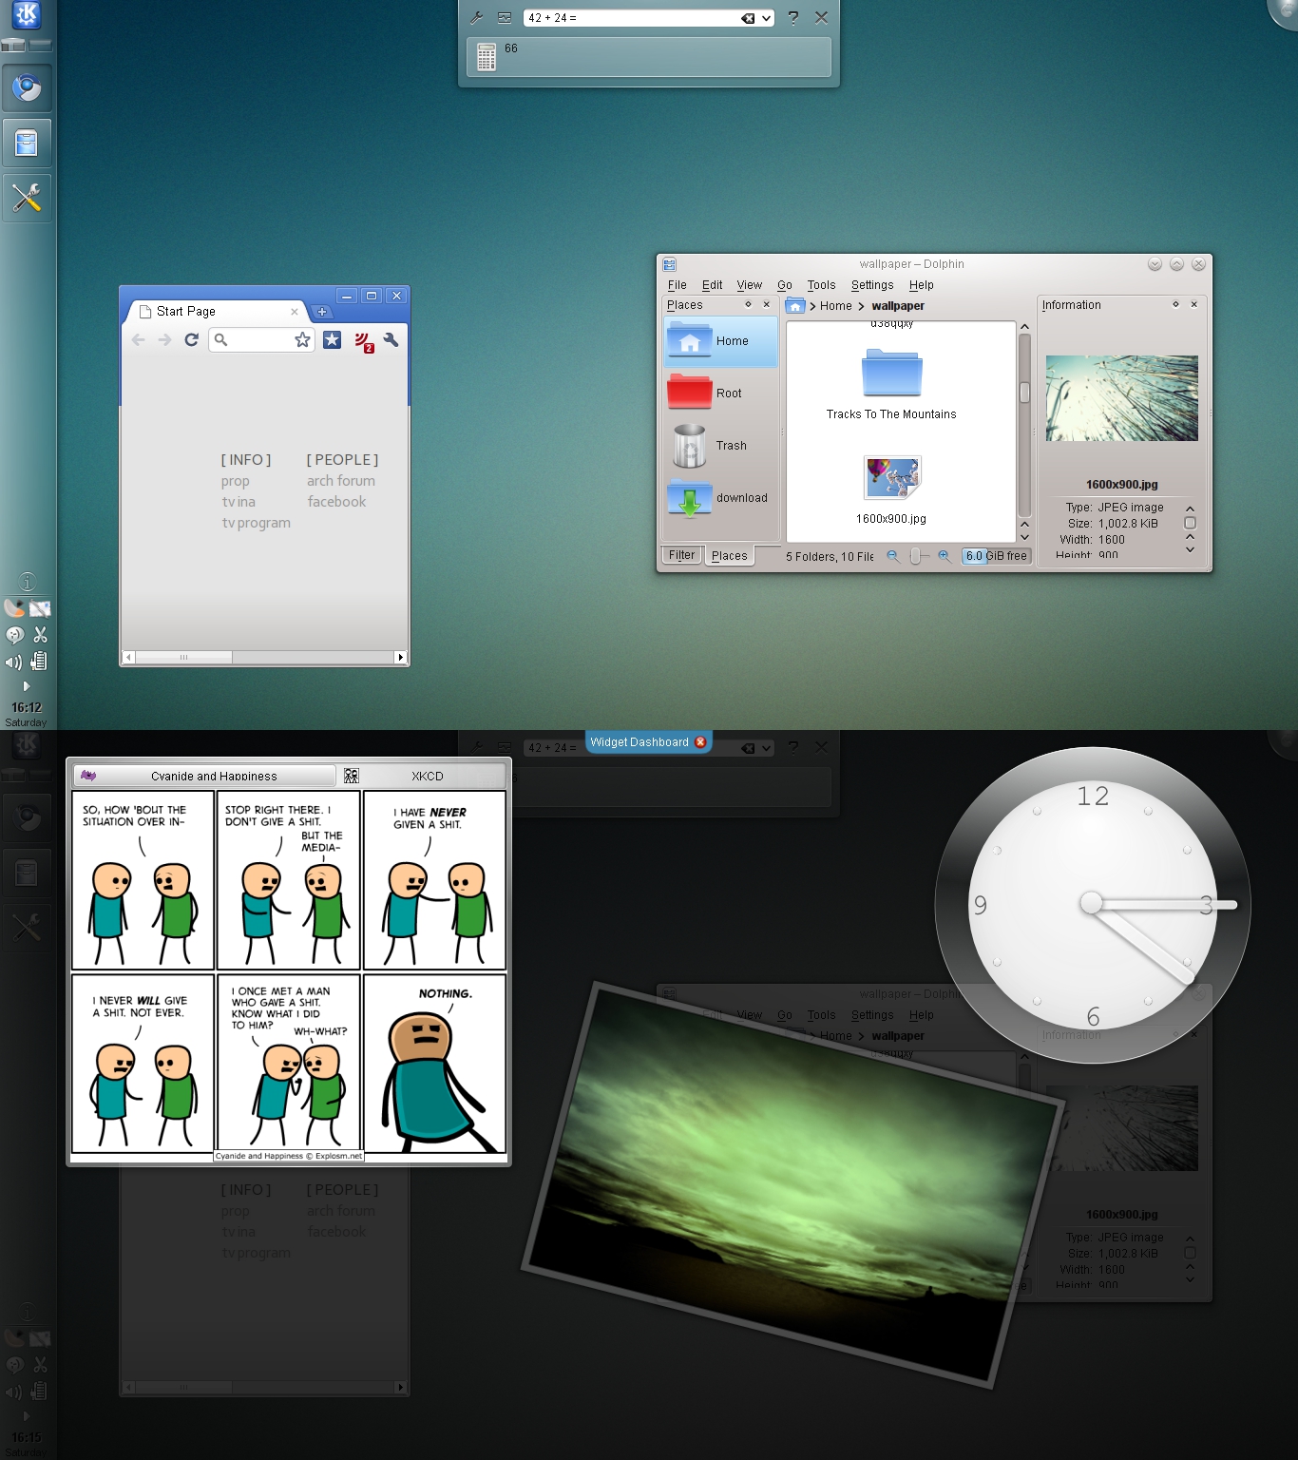Switch to first virtual desktop in bright pager
The height and width of the screenshot is (1460, 1298).
tap(13, 45)
